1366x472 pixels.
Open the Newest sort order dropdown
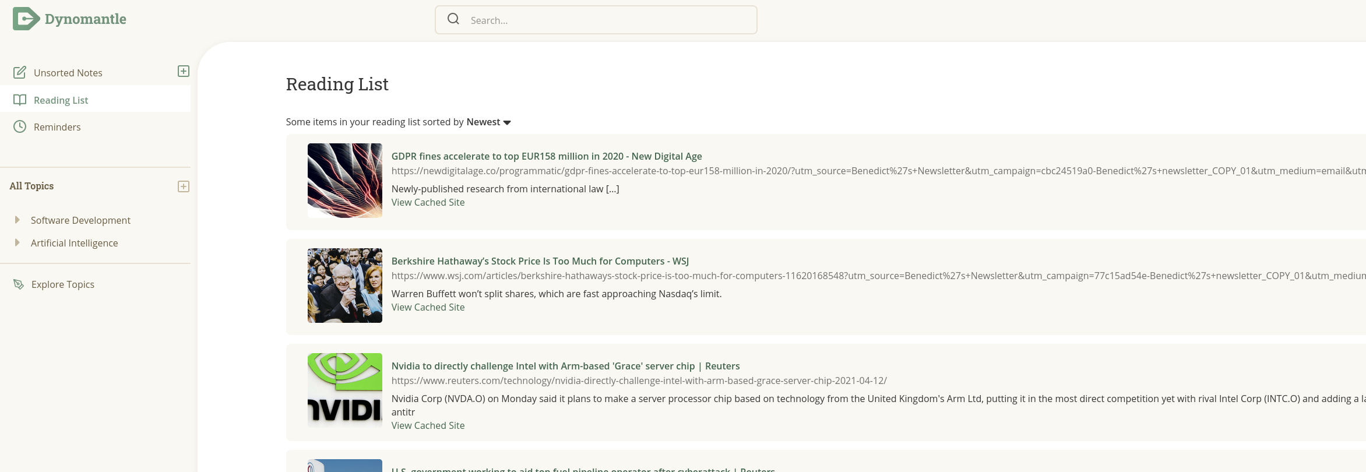[x=488, y=122]
